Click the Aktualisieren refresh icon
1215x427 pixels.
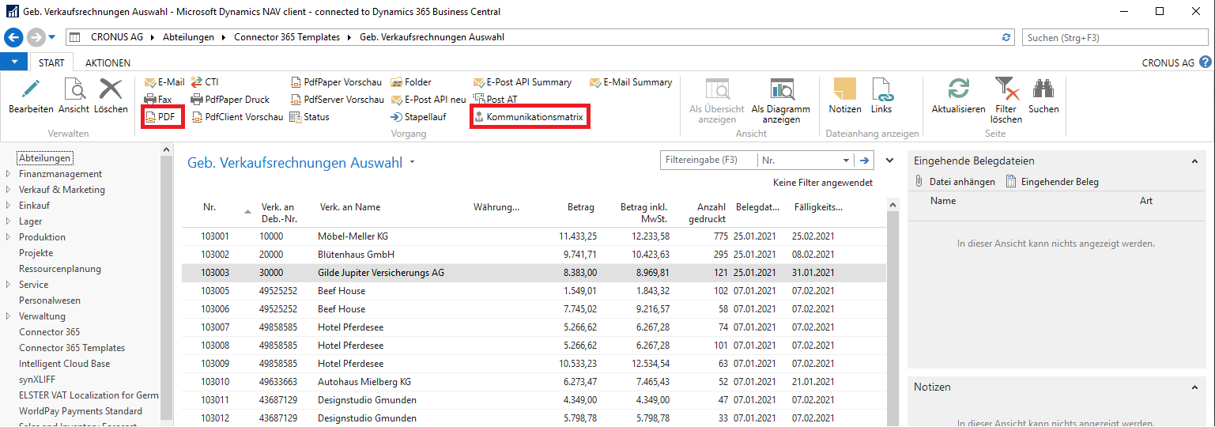(958, 89)
